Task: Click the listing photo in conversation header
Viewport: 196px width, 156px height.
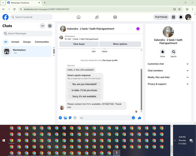Action: 63,29
